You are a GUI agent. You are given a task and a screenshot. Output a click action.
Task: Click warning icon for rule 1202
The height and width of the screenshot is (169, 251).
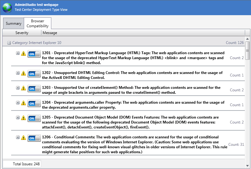[23, 73]
